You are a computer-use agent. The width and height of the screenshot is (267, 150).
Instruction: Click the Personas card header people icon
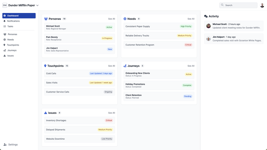coord(46,19)
